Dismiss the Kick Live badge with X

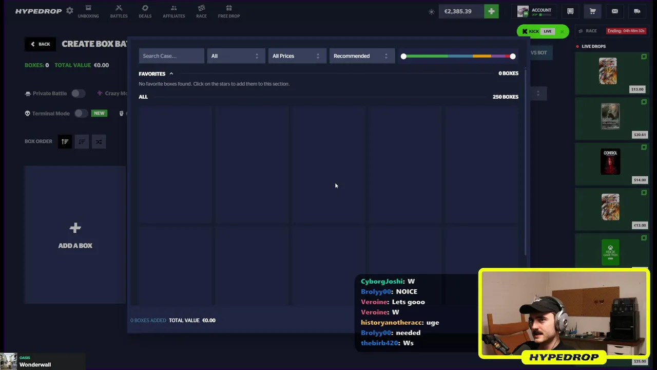coord(562,31)
